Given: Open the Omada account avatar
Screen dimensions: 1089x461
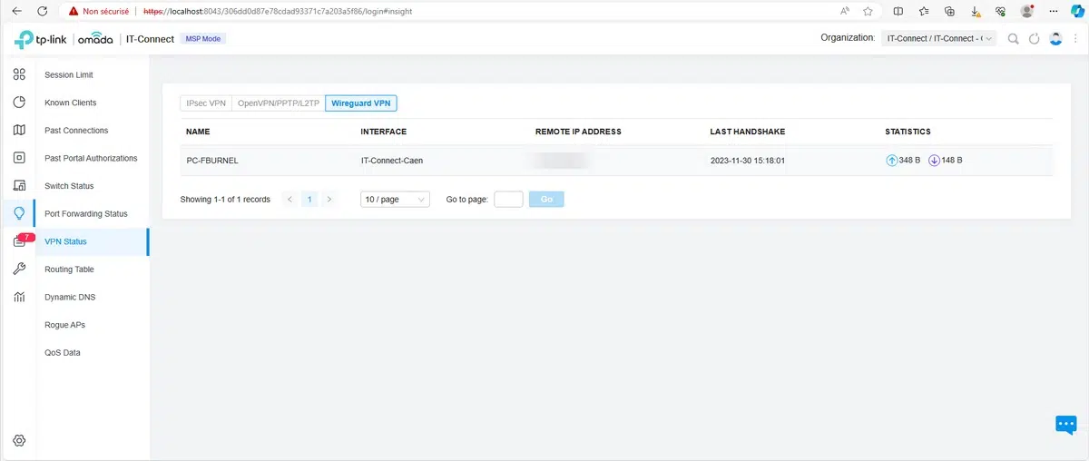Looking at the screenshot, I should [x=1055, y=38].
